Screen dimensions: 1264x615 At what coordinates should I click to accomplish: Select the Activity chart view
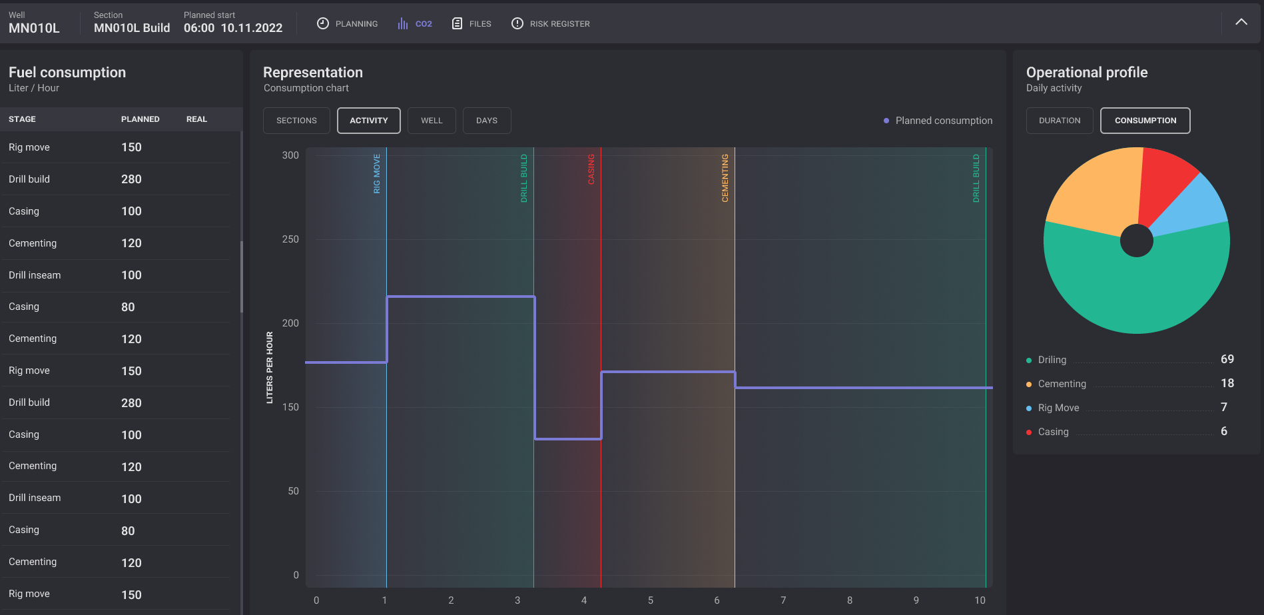pos(368,121)
